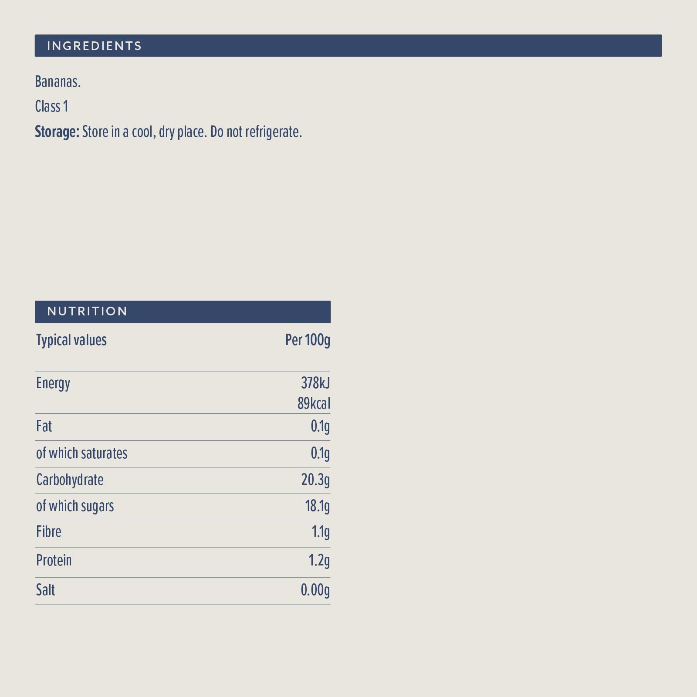Click the bold 'Storage:' label
This screenshot has width=697, height=697.
coord(57,132)
